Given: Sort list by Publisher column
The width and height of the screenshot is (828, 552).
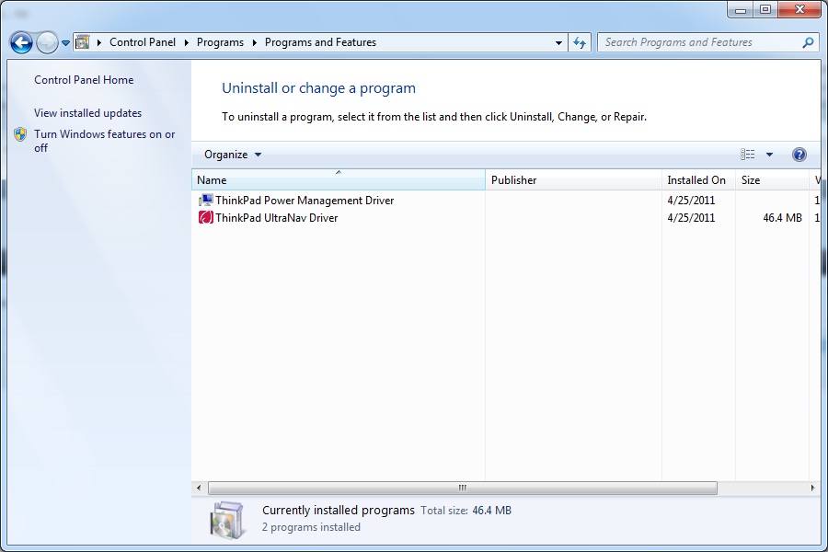Looking at the screenshot, I should pyautogui.click(x=573, y=180).
